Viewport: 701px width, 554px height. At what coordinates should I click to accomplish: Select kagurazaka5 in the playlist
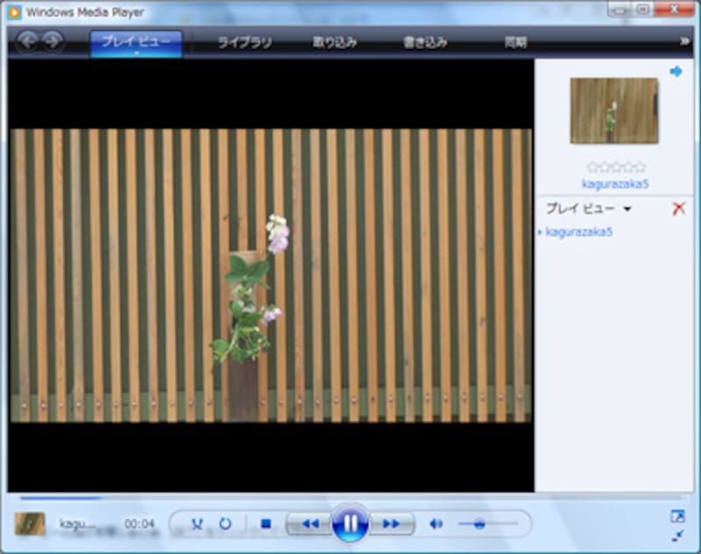[578, 232]
